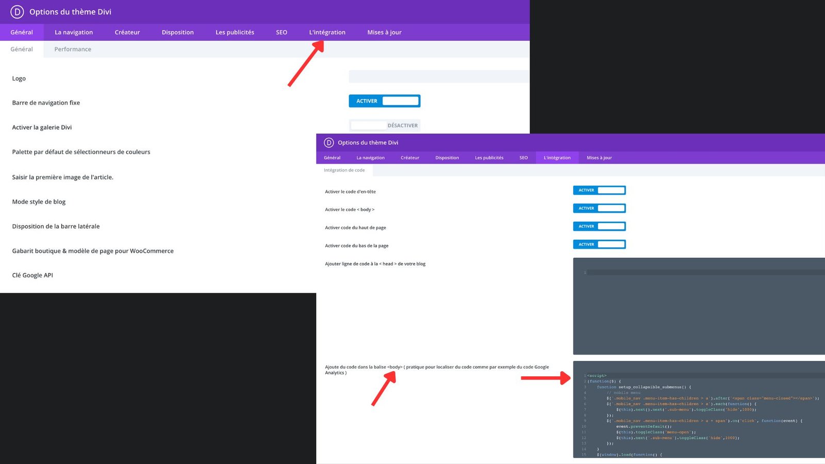Open the Disposition tab in the front window
825x464 pixels.
click(x=447, y=158)
